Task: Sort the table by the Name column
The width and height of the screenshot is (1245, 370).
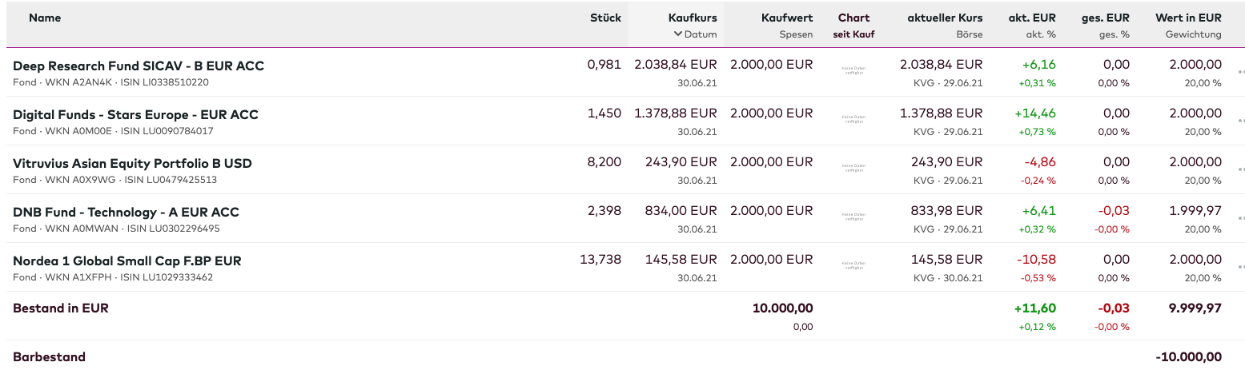Action: pyautogui.click(x=45, y=18)
